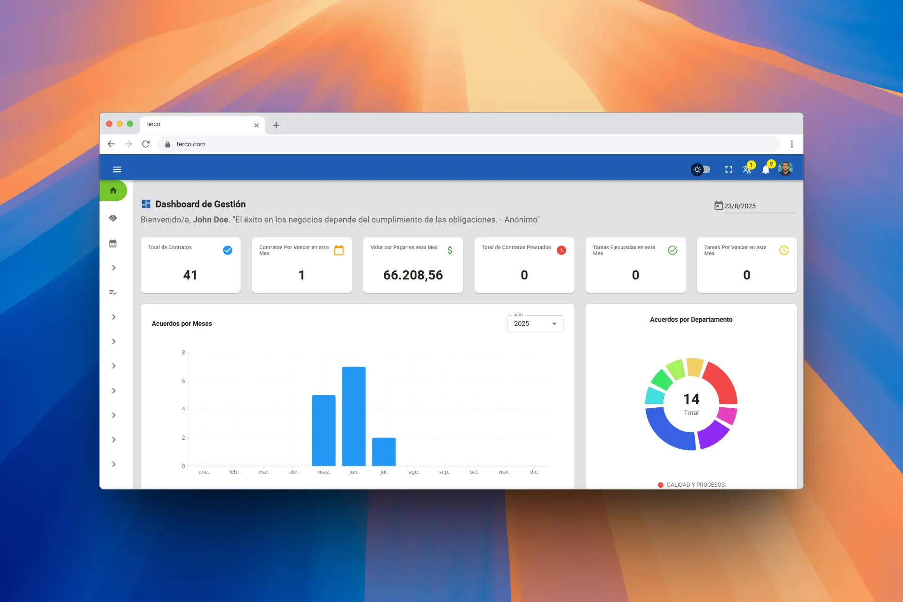This screenshot has width=903, height=602.
Task: Click the yellow donut chart segment
Action: coord(695,367)
